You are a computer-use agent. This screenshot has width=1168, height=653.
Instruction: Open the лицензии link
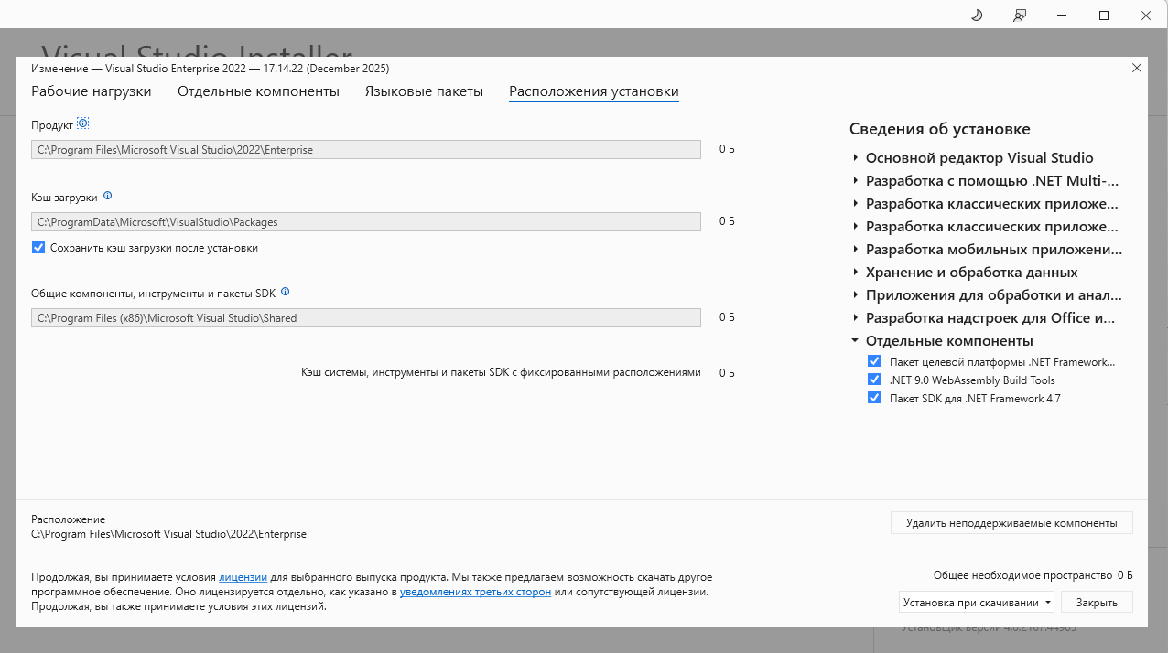tap(243, 578)
